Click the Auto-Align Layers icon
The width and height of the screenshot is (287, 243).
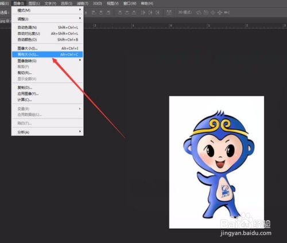click(169, 13)
